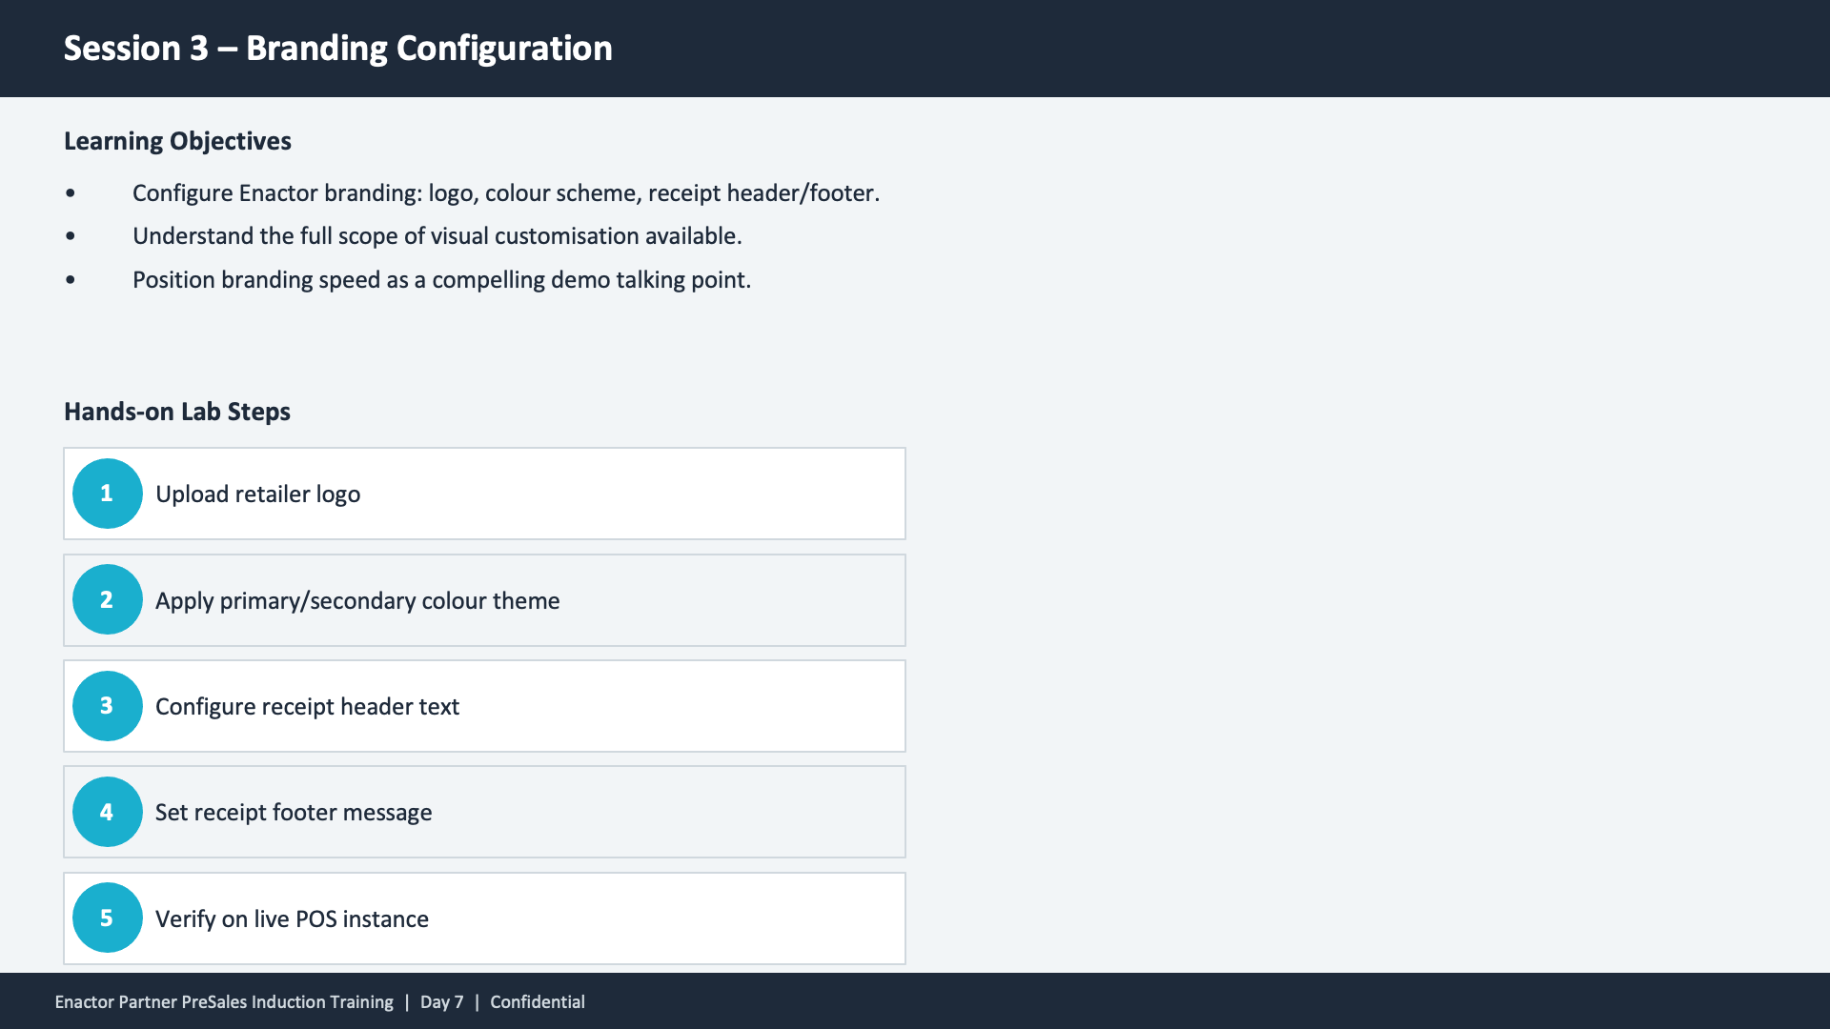This screenshot has height=1029, width=1830.
Task: Click the number 1 step circle
Action: (x=107, y=494)
